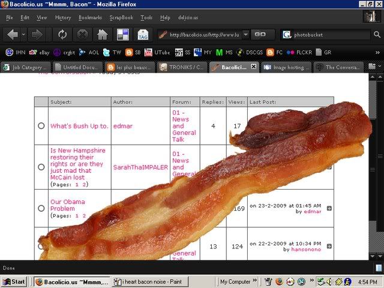The height and width of the screenshot is (288, 384).
Task: Open the ScrapBook menu
Action: (x=121, y=17)
